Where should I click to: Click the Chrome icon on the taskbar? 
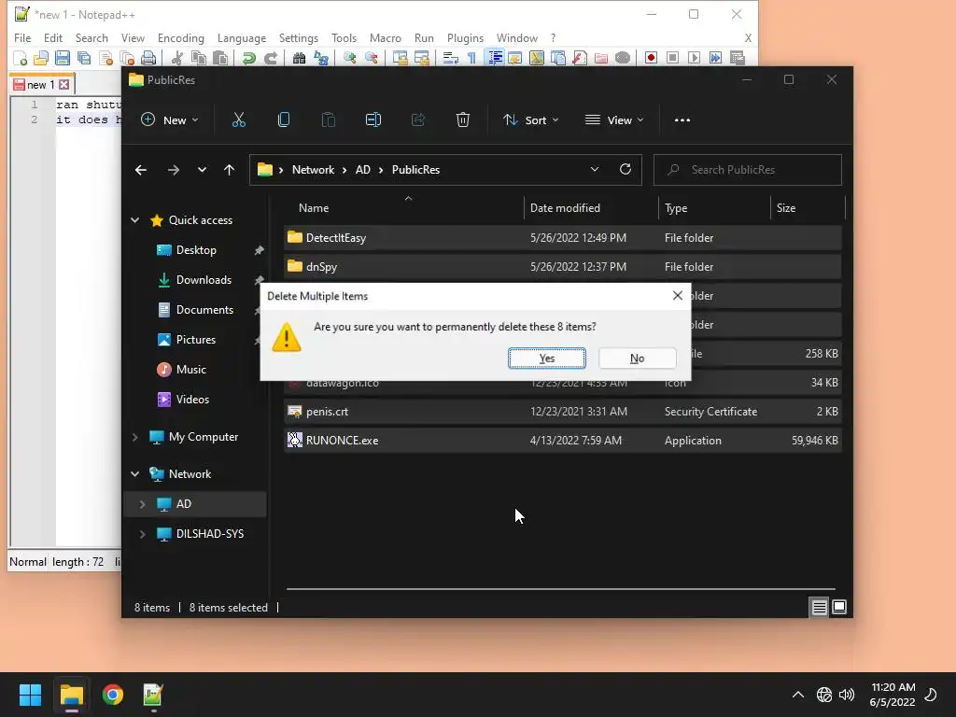(x=113, y=695)
